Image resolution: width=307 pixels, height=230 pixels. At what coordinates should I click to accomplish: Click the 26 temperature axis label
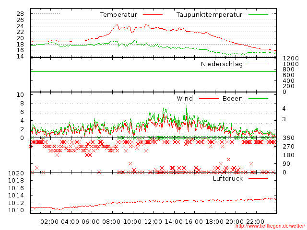[20, 20]
